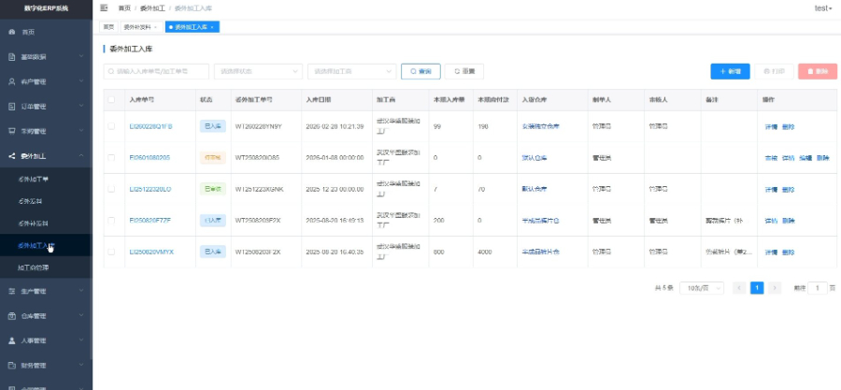Open the 请选择加工商 processor dropdown
This screenshot has height=390, width=841.
tap(352, 71)
